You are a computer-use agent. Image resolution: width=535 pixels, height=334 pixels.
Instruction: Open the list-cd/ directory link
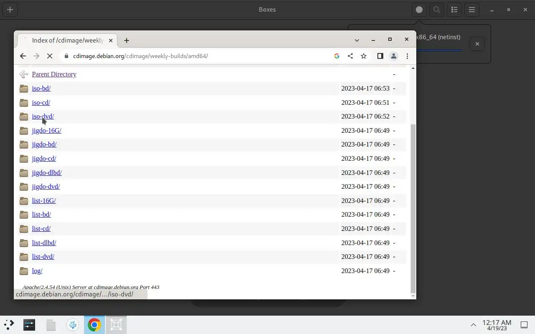(x=41, y=229)
